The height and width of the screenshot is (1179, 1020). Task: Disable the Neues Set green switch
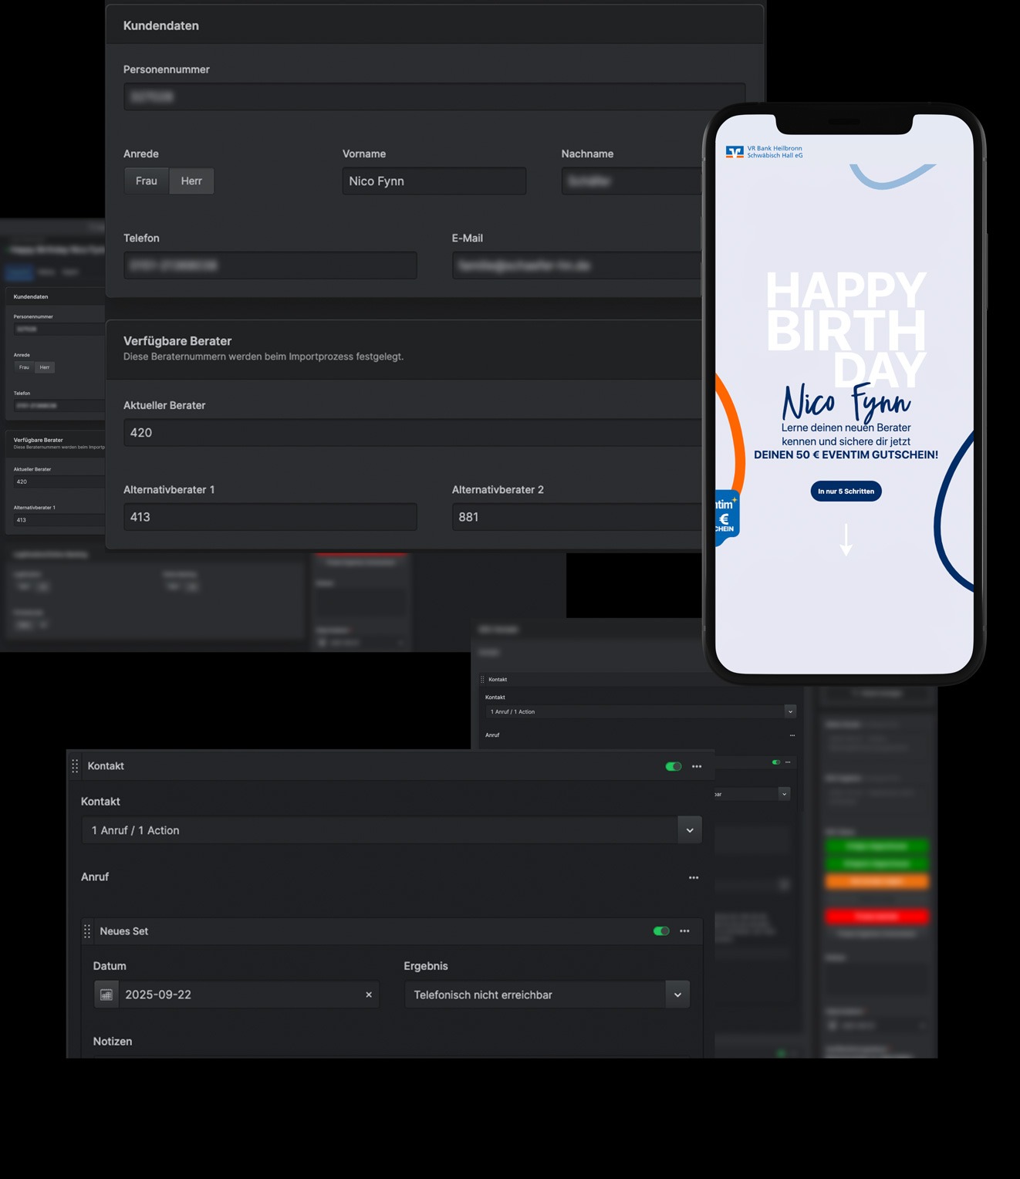pos(661,931)
